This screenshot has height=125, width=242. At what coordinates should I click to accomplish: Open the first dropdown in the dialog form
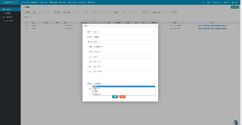tap(124, 32)
